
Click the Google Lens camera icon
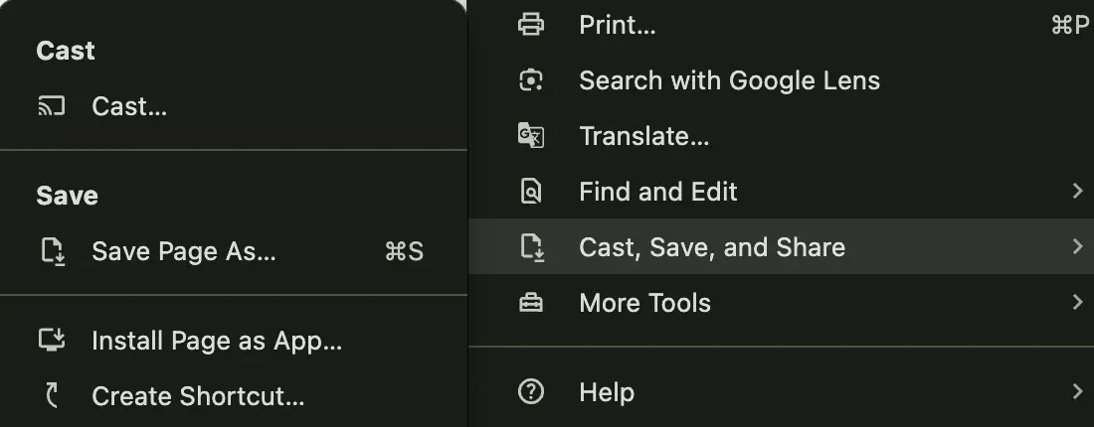531,80
